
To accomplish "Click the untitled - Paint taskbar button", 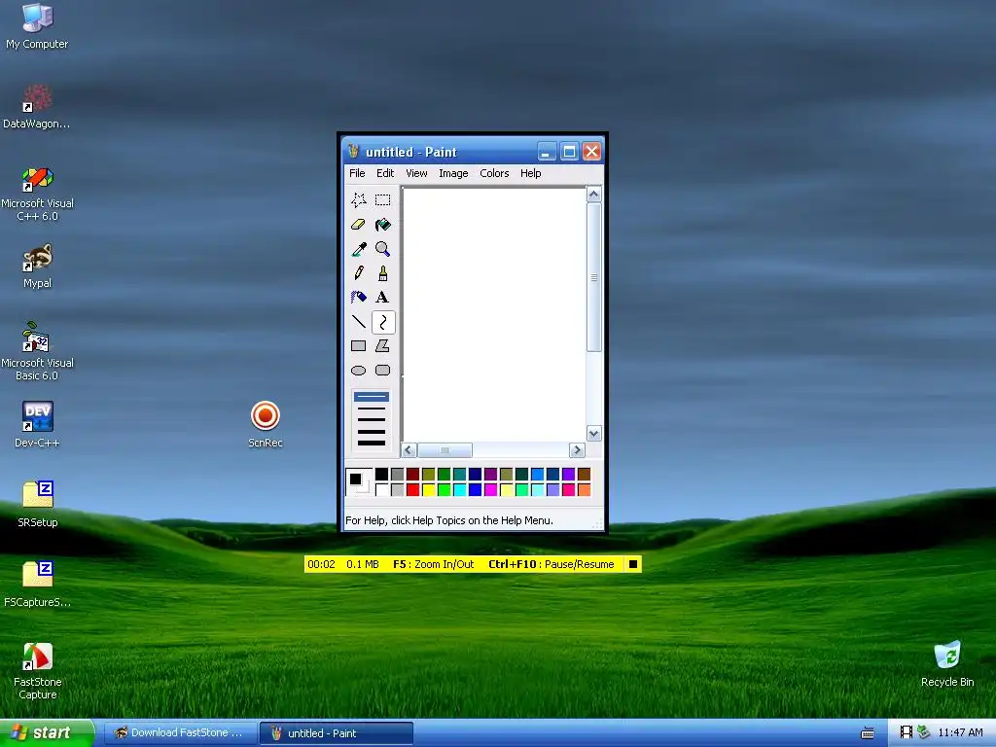I will pos(337,733).
